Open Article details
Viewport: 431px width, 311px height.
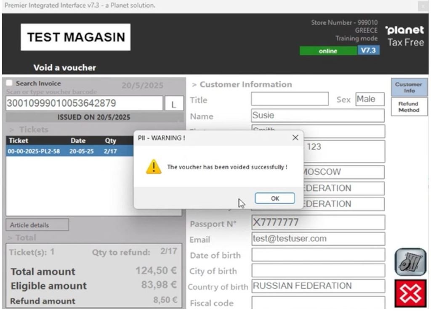37,225
